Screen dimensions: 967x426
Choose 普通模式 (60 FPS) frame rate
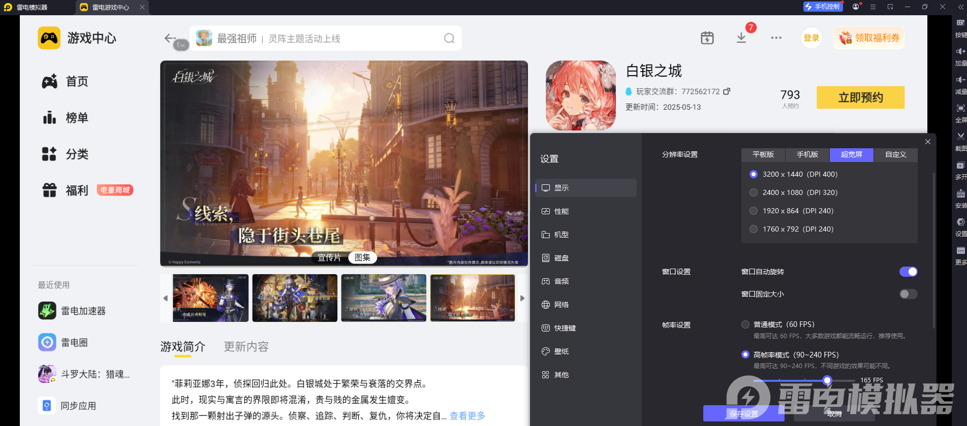pos(745,324)
